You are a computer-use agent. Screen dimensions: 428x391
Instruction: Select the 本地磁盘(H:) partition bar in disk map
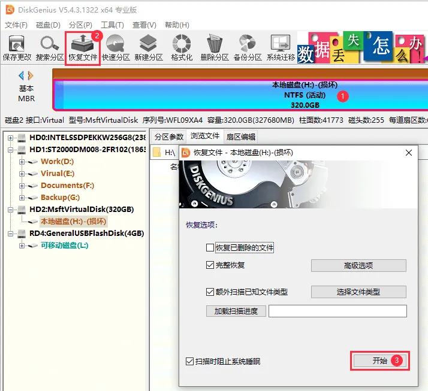click(241, 95)
